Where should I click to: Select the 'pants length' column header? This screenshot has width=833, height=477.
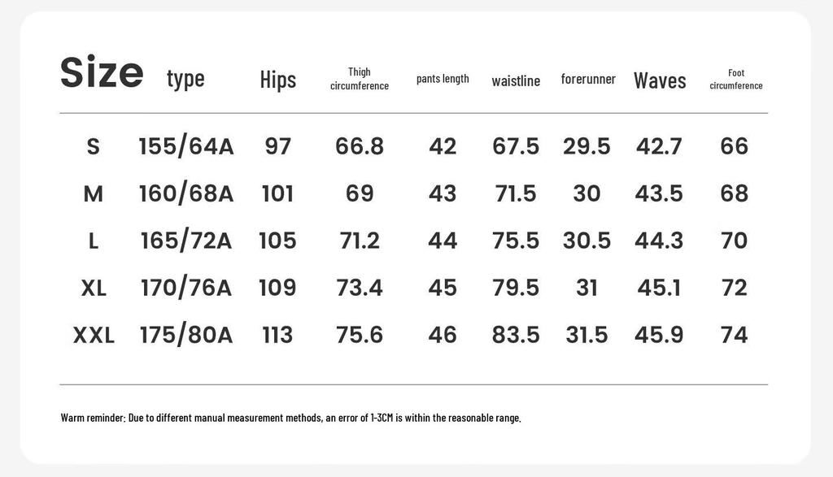coord(443,79)
